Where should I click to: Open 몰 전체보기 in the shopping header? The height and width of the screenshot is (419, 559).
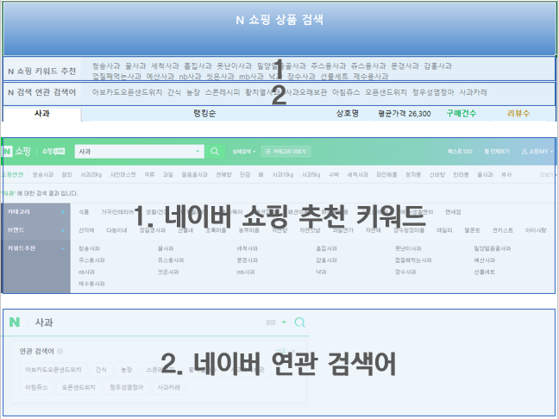click(x=497, y=152)
